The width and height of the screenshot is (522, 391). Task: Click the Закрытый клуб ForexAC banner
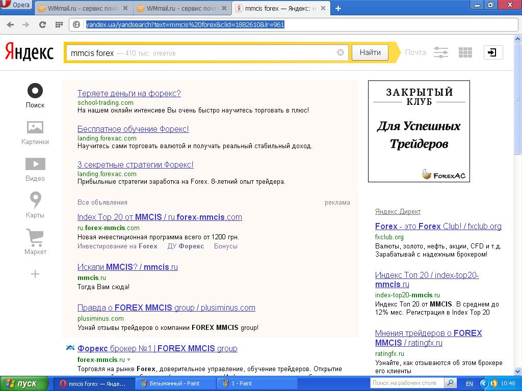point(419,131)
